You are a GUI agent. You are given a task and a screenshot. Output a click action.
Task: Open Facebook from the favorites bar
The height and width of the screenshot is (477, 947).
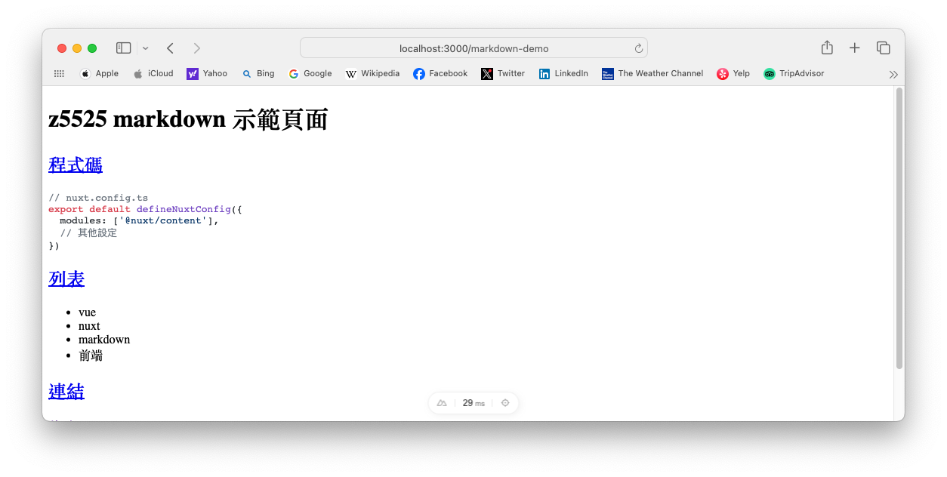tap(440, 73)
